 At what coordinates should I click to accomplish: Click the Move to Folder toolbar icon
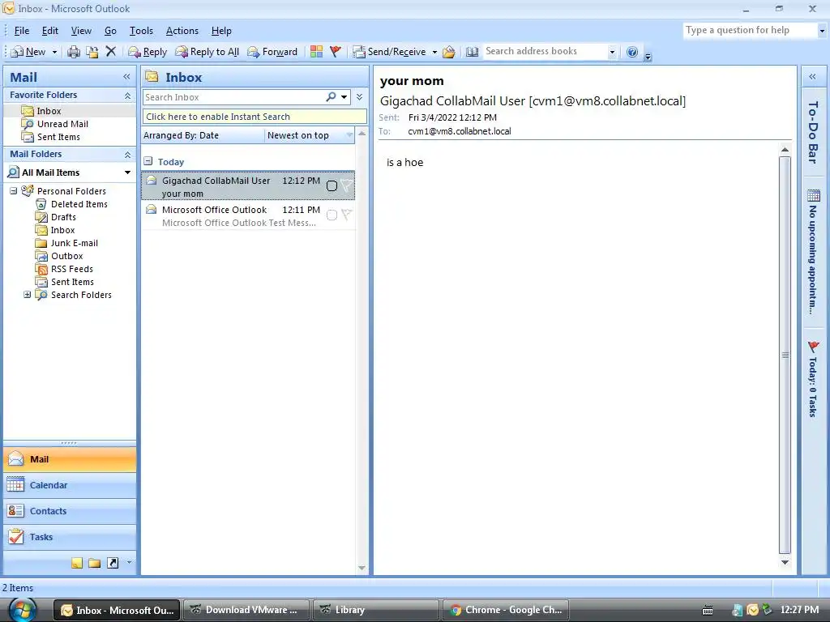pos(92,52)
